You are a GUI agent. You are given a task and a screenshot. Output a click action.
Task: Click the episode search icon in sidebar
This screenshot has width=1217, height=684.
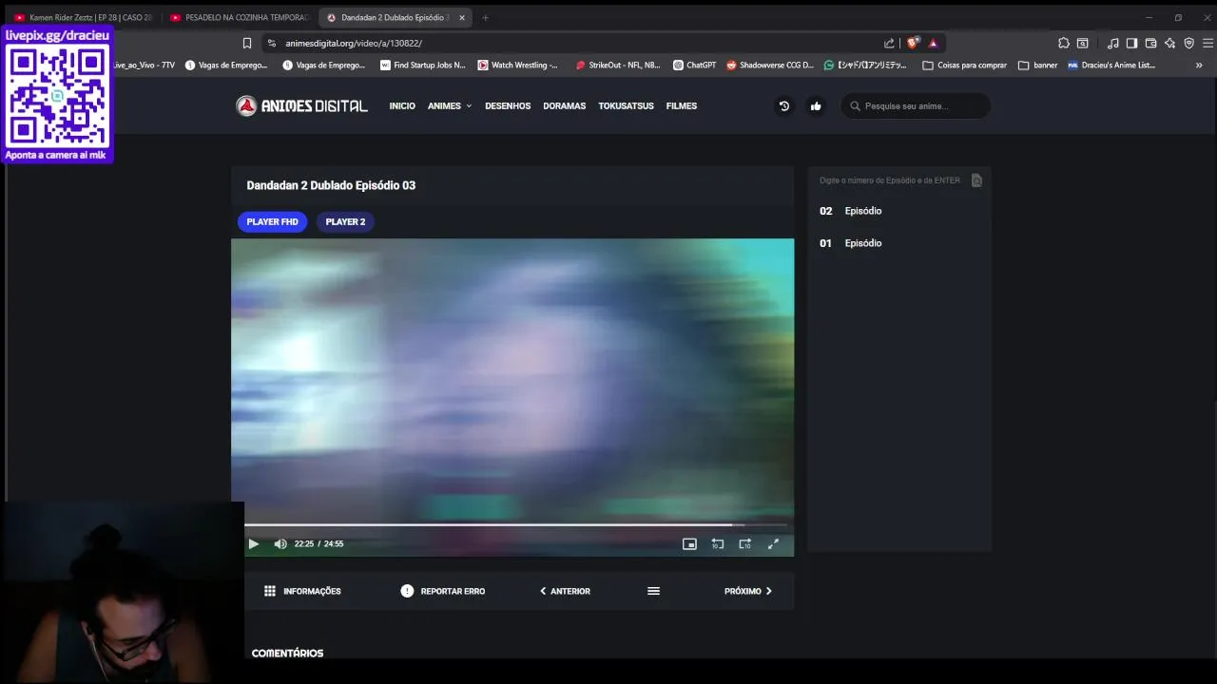coord(976,180)
